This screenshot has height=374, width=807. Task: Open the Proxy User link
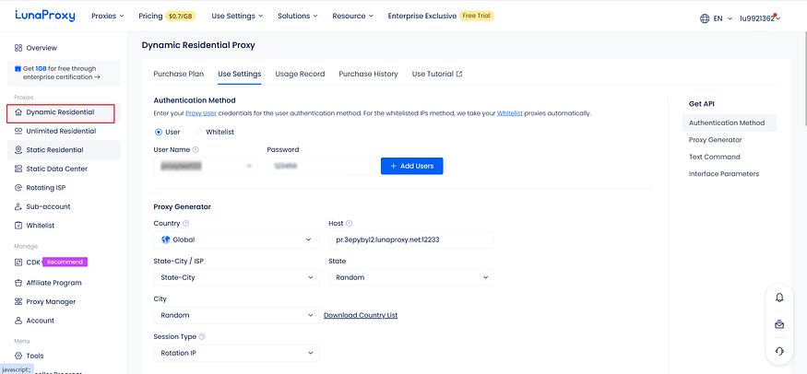click(x=201, y=113)
